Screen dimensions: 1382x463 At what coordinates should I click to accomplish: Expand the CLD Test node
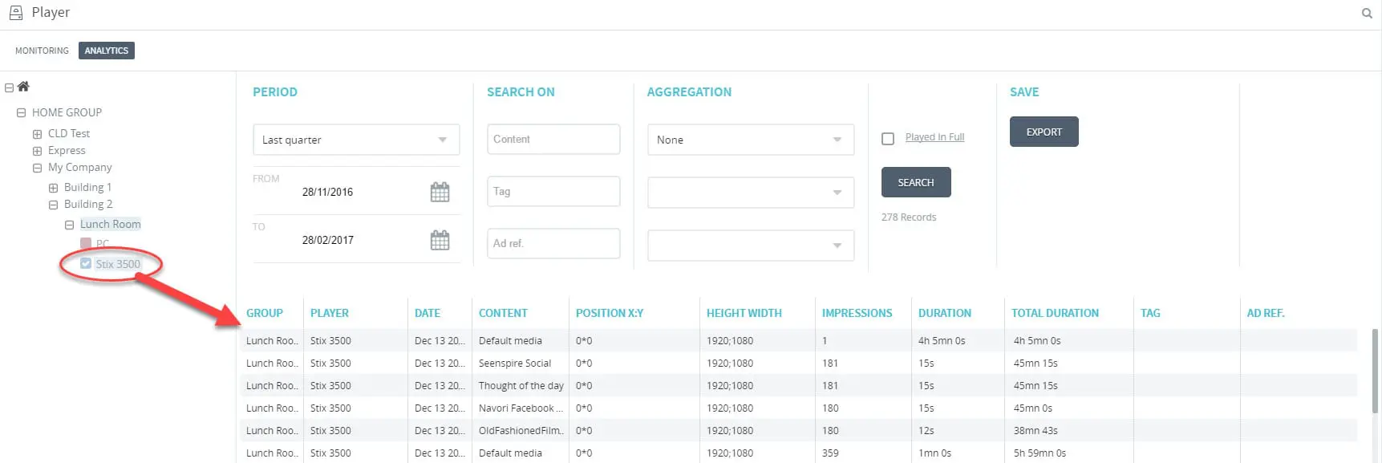pos(37,134)
